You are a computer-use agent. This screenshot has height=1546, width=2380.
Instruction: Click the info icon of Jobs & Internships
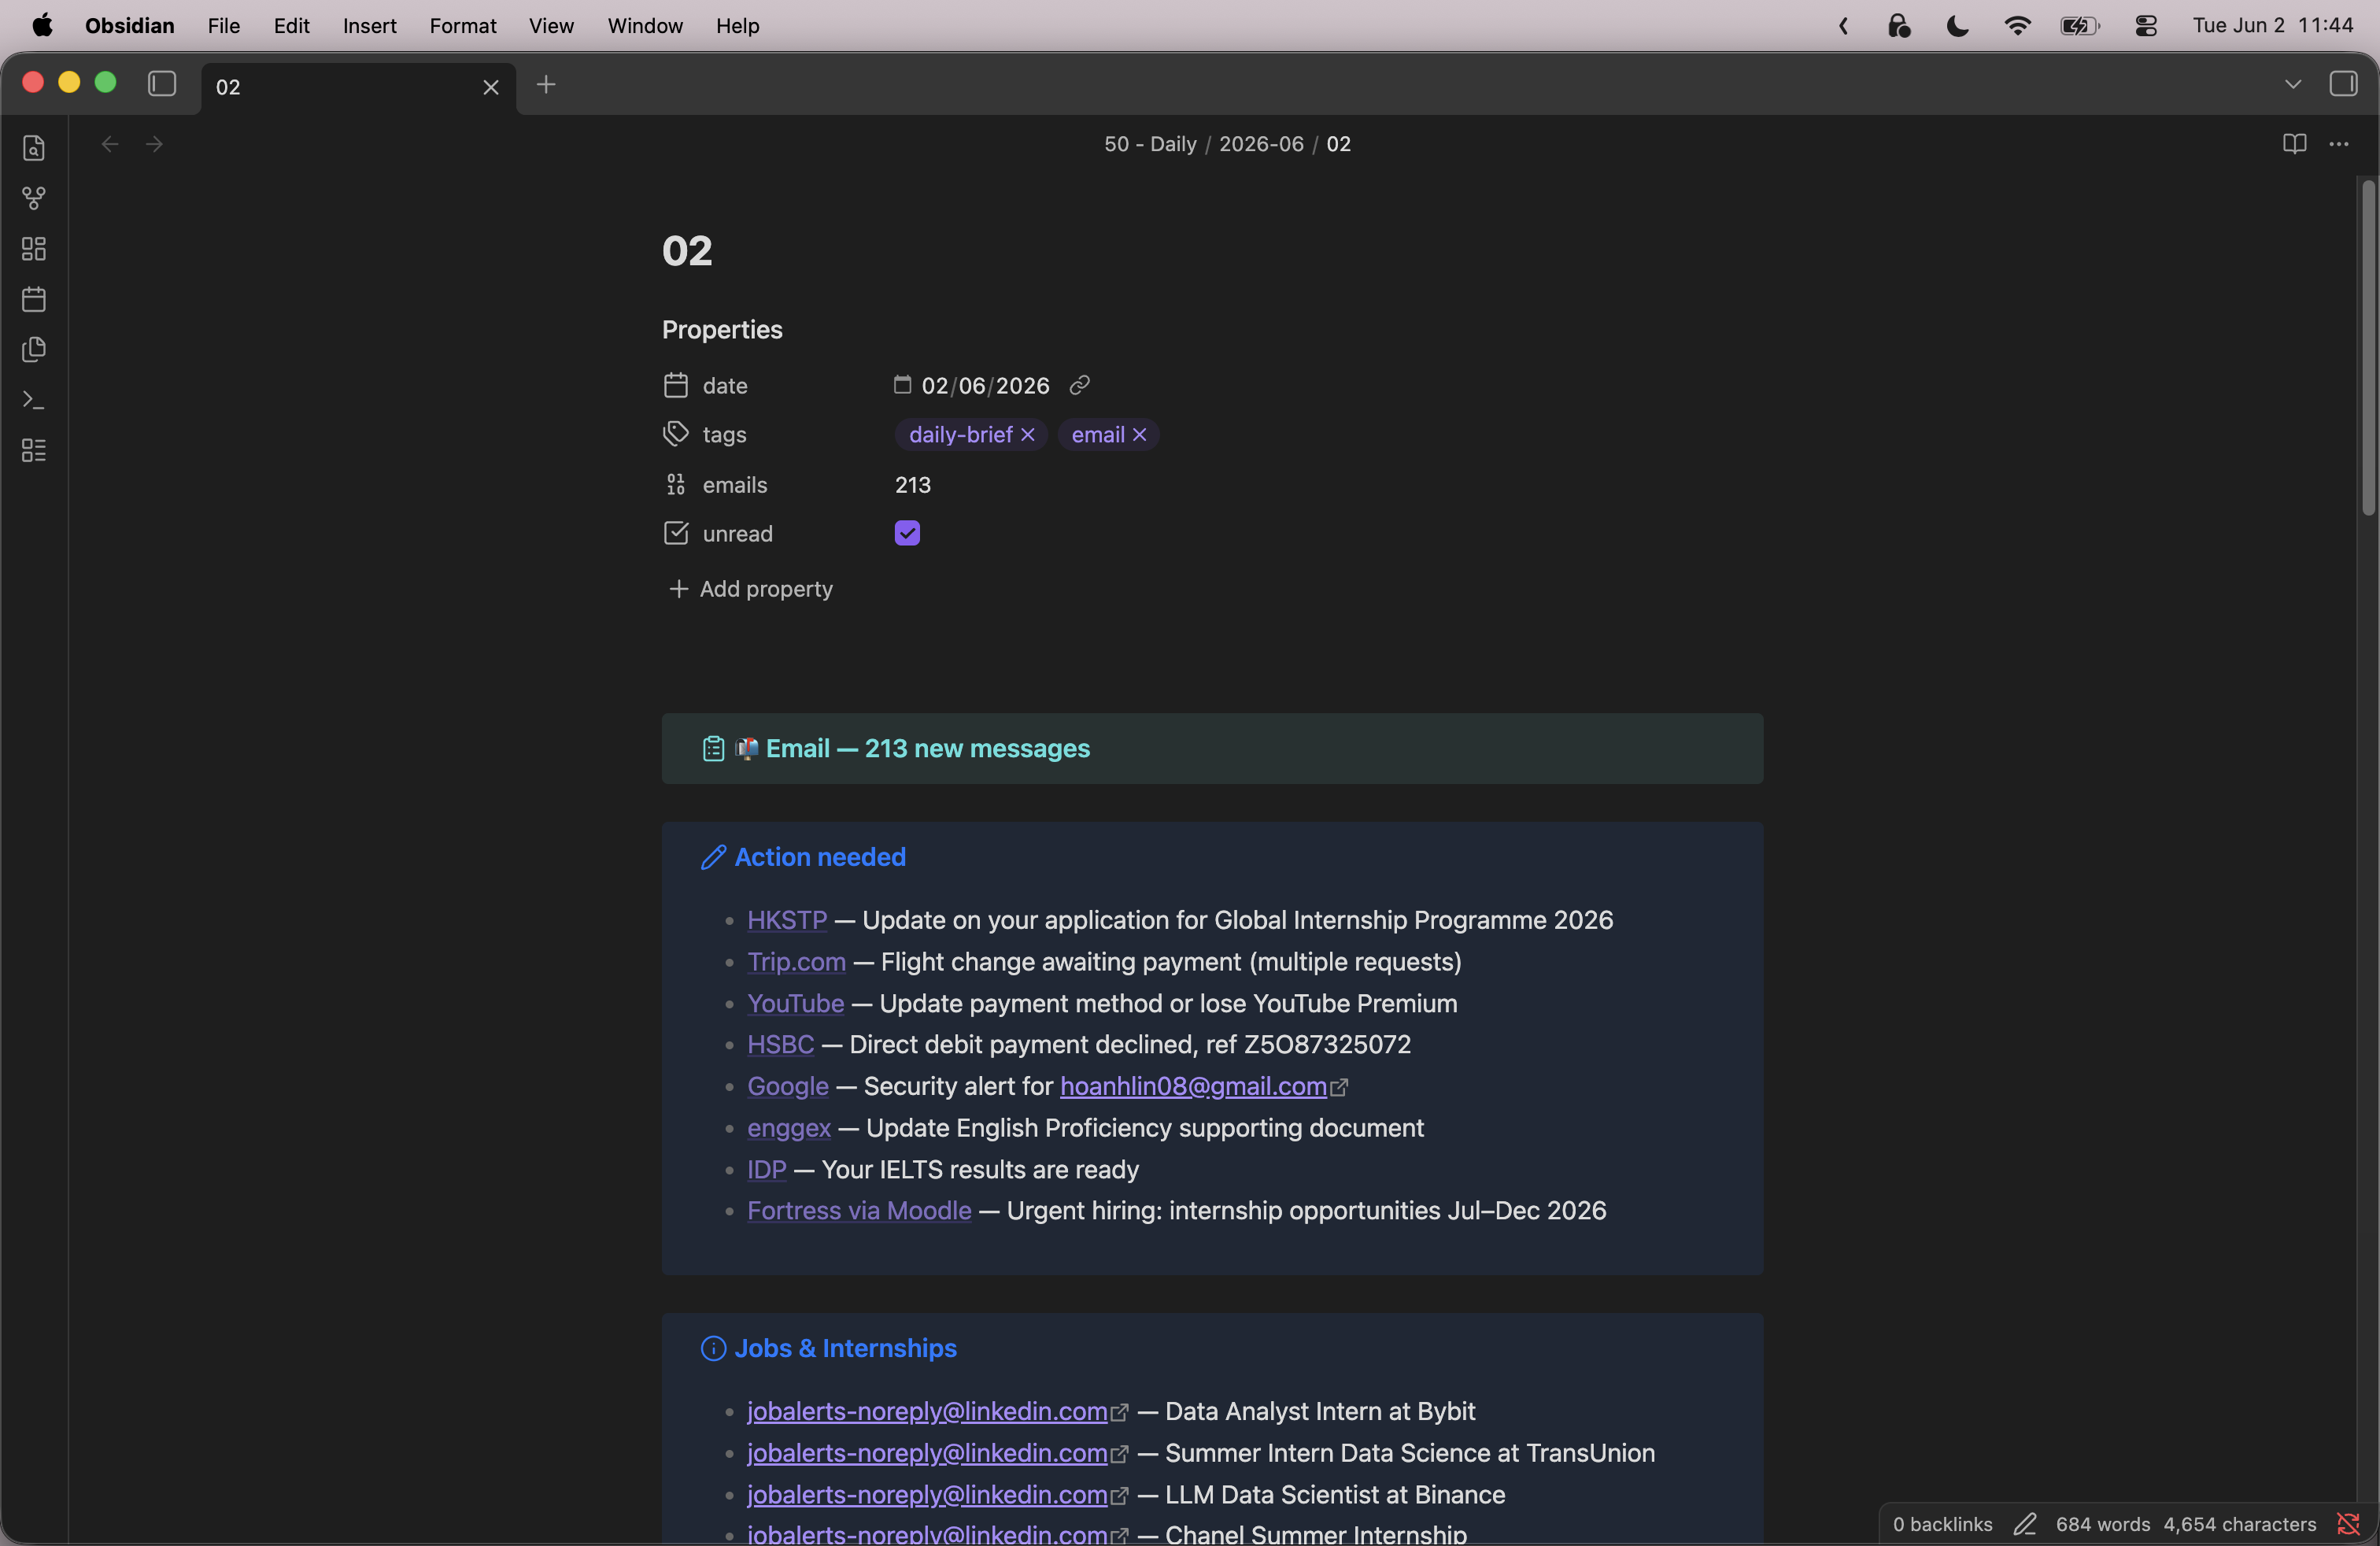tap(713, 1348)
